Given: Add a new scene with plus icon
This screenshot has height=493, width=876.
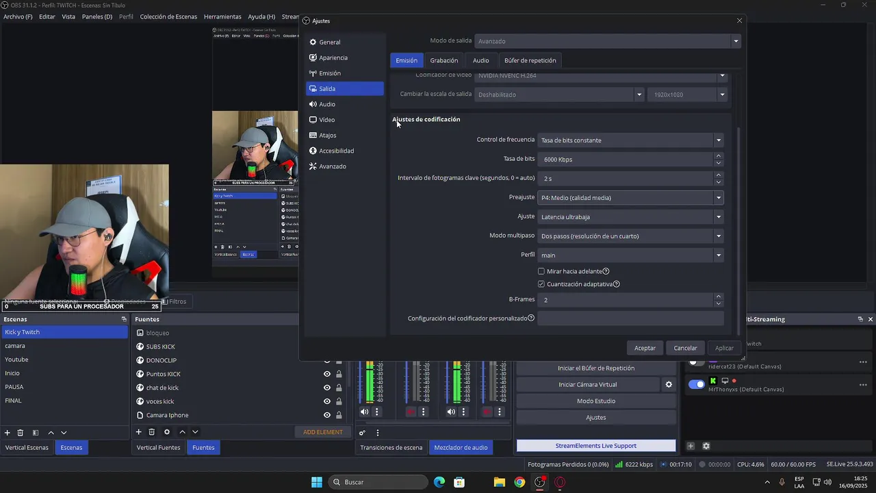Looking at the screenshot, I should pyautogui.click(x=8, y=433).
